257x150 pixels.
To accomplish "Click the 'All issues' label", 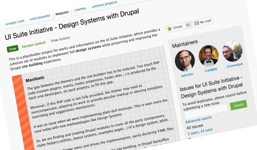I will [x=195, y=126].
